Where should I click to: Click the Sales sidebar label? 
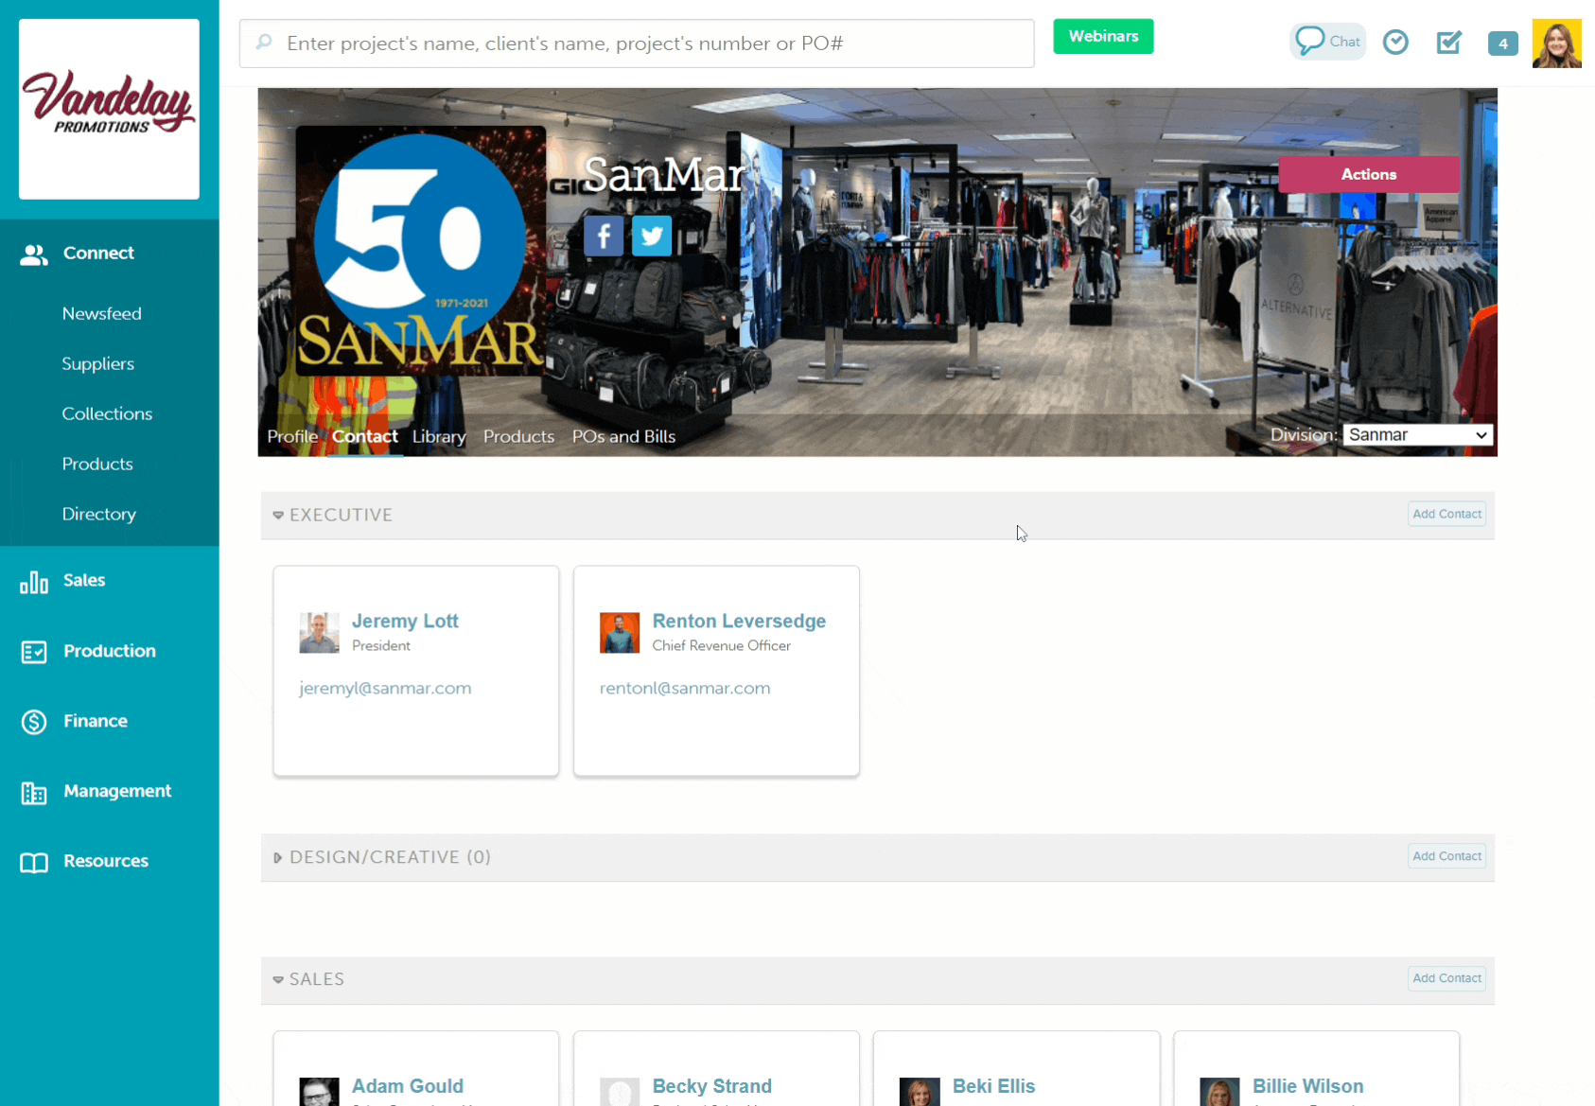pyautogui.click(x=84, y=581)
